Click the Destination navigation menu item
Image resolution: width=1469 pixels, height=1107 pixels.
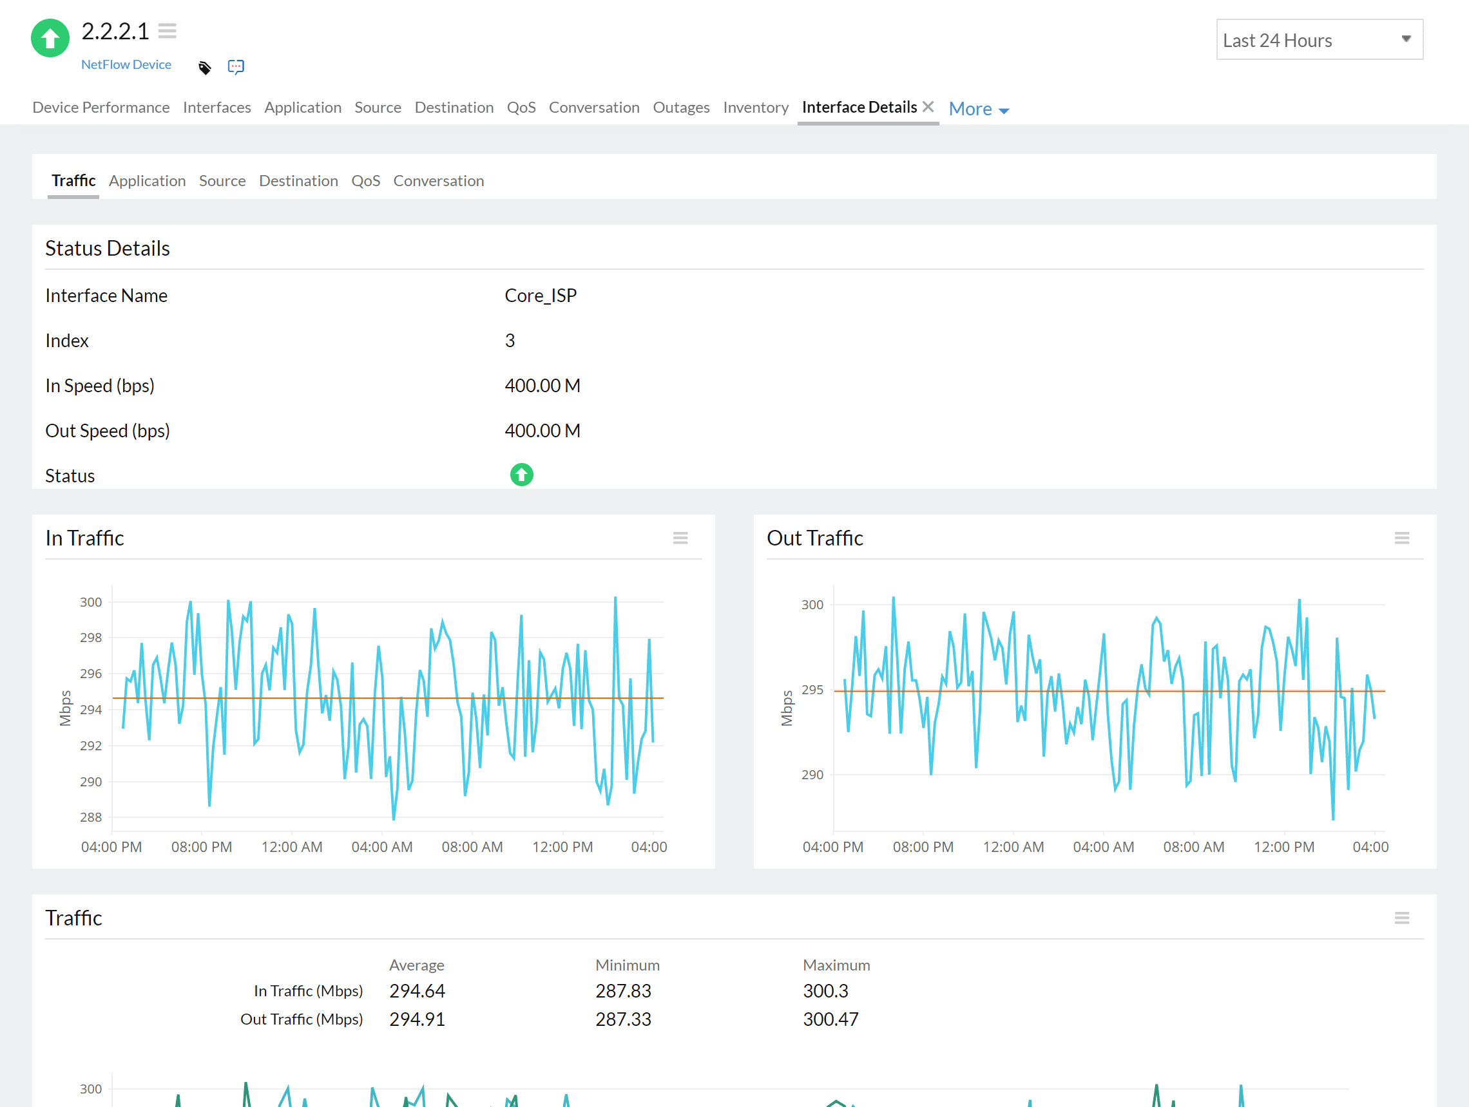pyautogui.click(x=452, y=107)
